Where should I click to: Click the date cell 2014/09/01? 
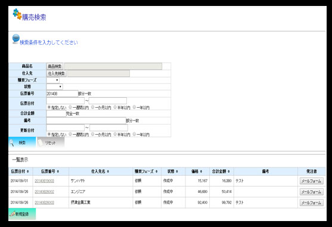[19, 181]
